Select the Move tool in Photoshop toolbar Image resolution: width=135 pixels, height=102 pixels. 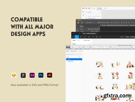tap(77, 28)
